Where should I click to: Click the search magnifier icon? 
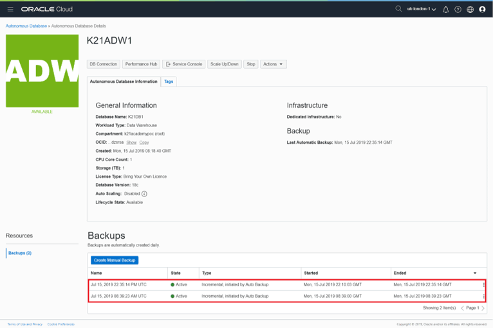coord(398,9)
